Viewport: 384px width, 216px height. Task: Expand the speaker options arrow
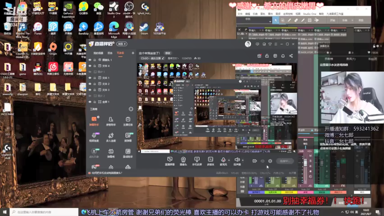[x=243, y=160]
